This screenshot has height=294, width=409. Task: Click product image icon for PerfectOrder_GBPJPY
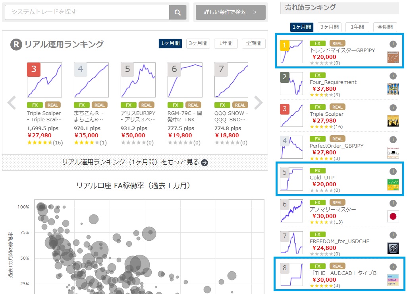[x=393, y=153]
